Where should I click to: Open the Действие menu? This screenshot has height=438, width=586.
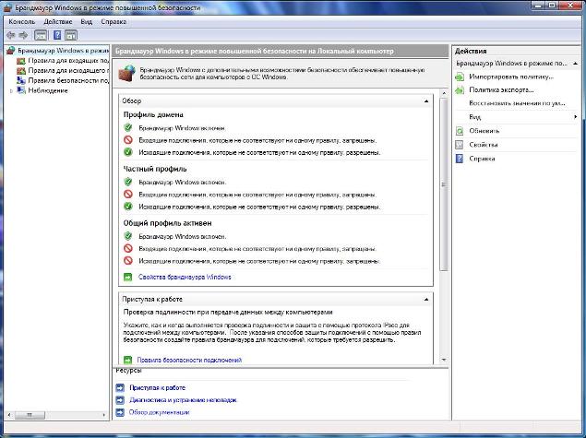click(58, 21)
